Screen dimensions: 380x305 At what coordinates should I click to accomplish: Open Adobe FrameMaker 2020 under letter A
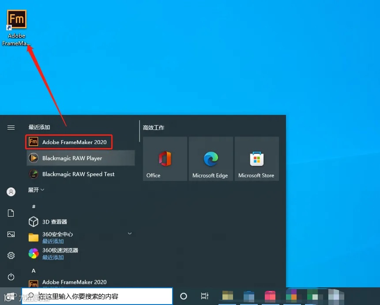[x=80, y=282]
